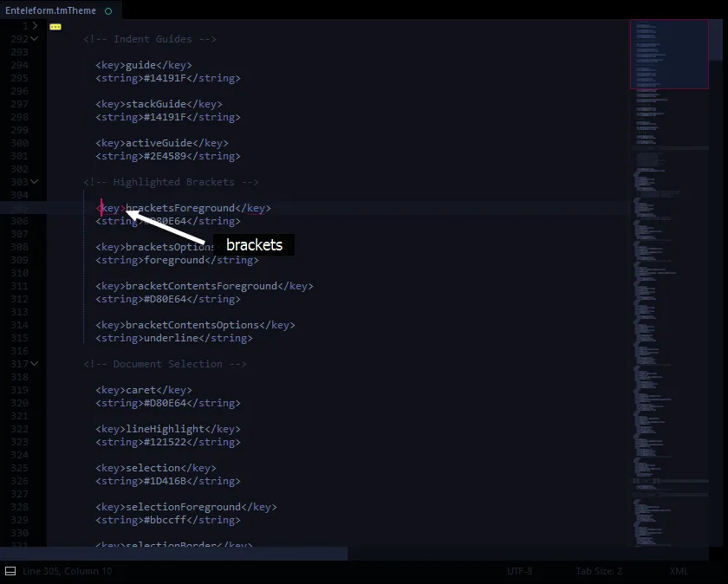Image resolution: width=728 pixels, height=584 pixels.
Task: Click the #bbccff string value
Action: coord(165,520)
